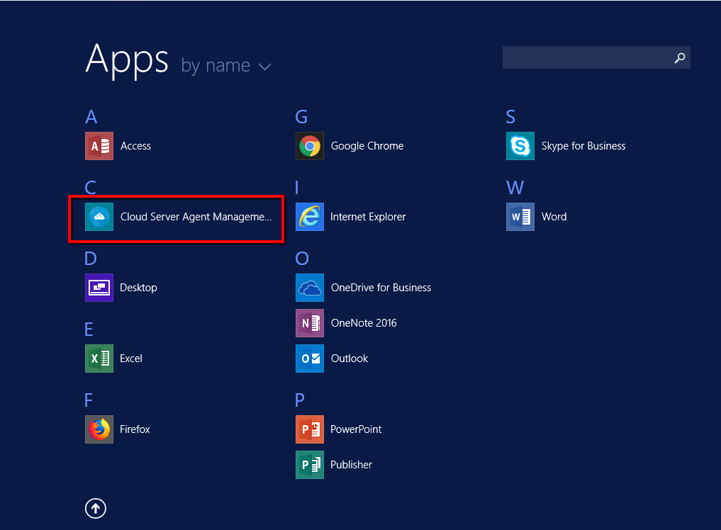Launch the Excel icon
The image size is (721, 530).
tap(99, 358)
